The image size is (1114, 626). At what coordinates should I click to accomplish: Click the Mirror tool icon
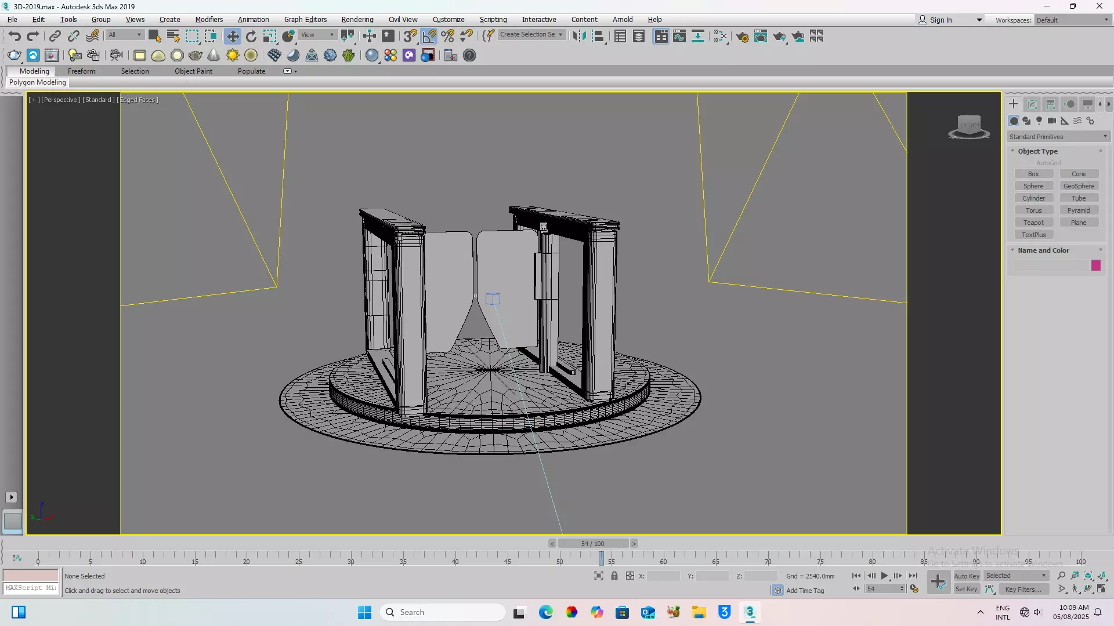pyautogui.click(x=579, y=37)
